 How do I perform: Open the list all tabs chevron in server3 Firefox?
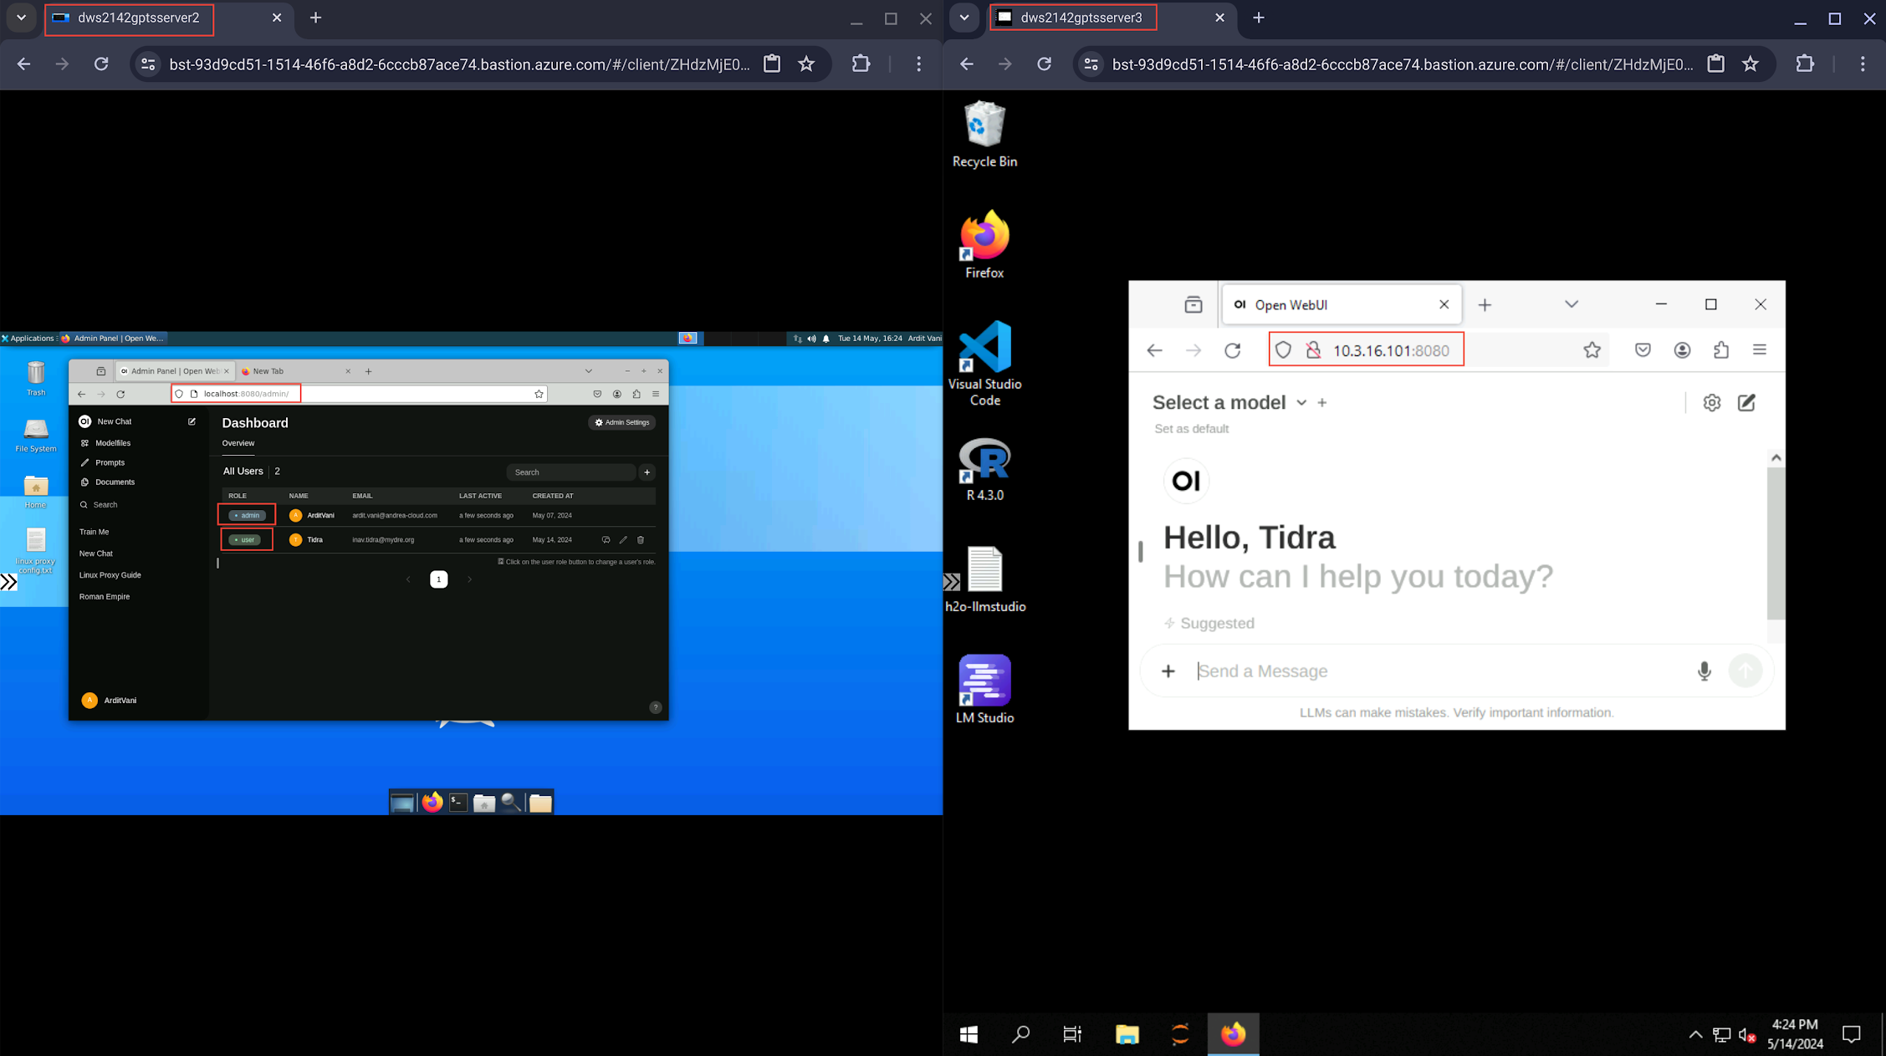(1572, 304)
